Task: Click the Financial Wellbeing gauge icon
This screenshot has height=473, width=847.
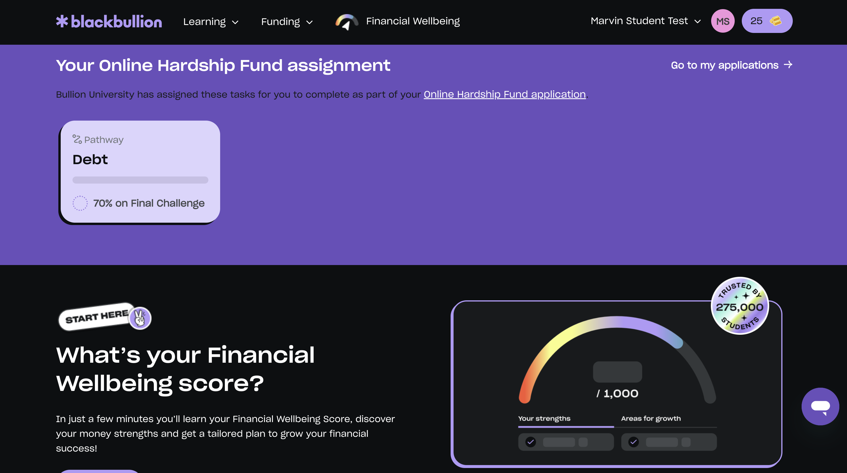Action: (346, 22)
